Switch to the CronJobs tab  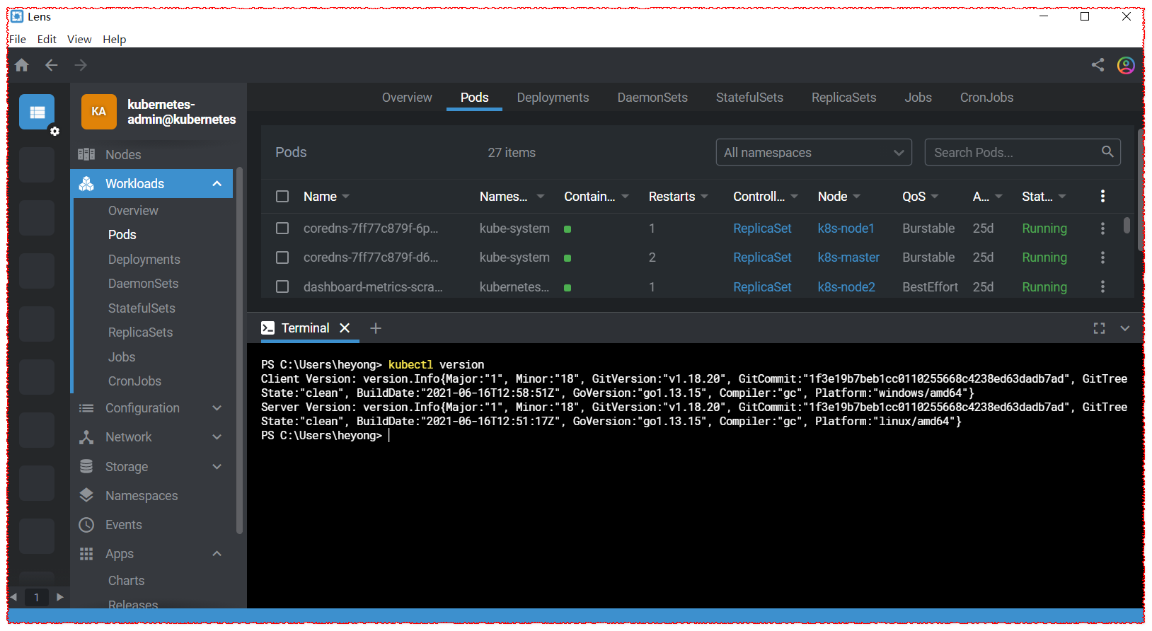(986, 98)
